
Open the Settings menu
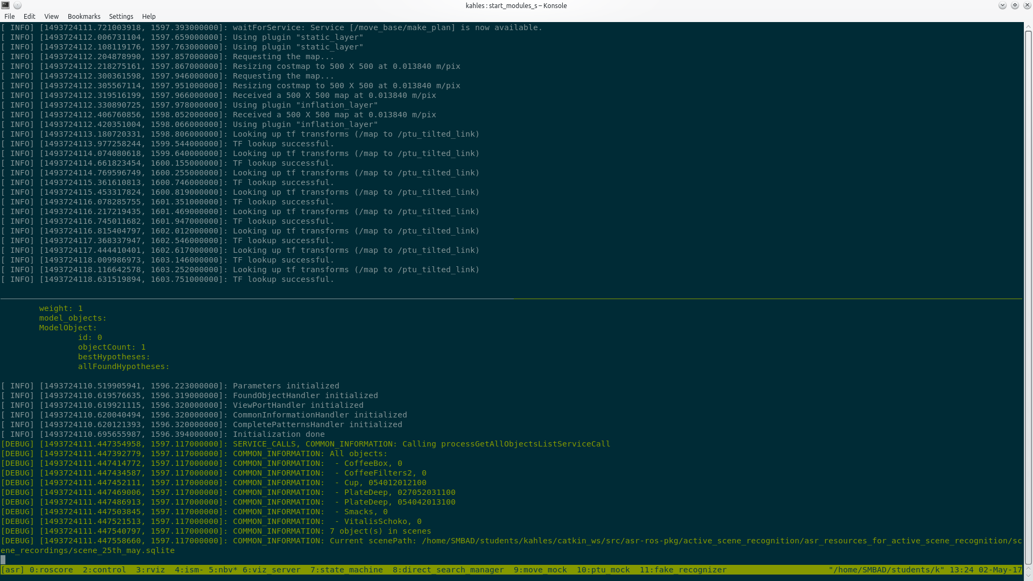point(121,17)
